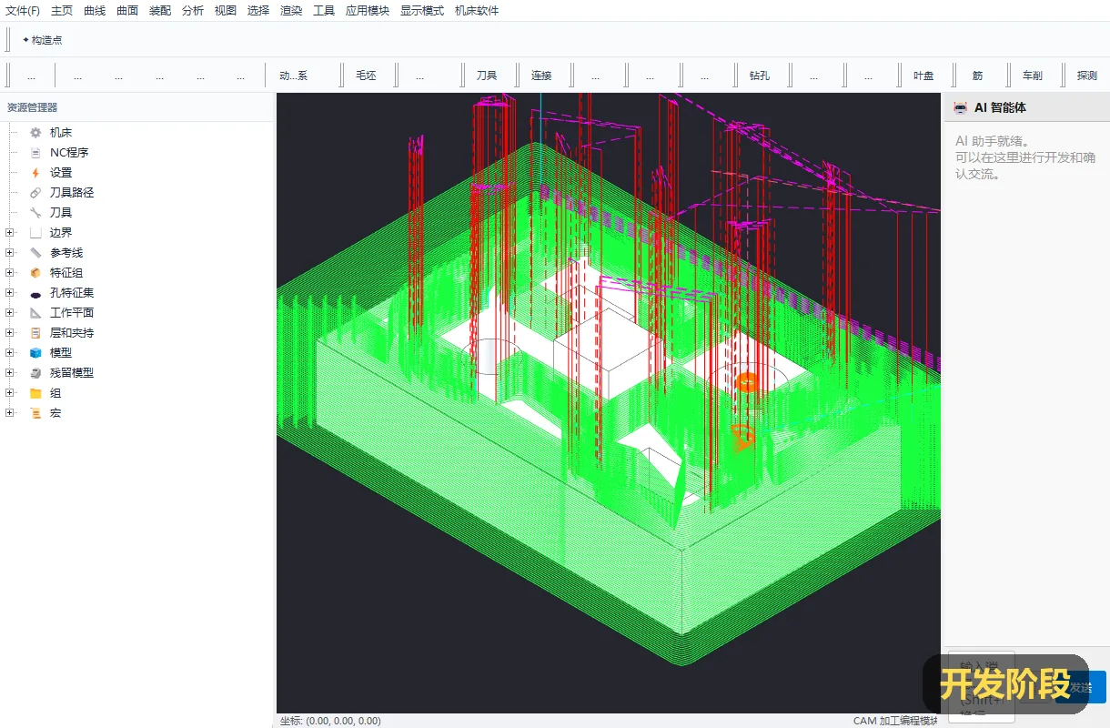The width and height of the screenshot is (1110, 728).
Task: Click the AI message input field
Action: [982, 687]
